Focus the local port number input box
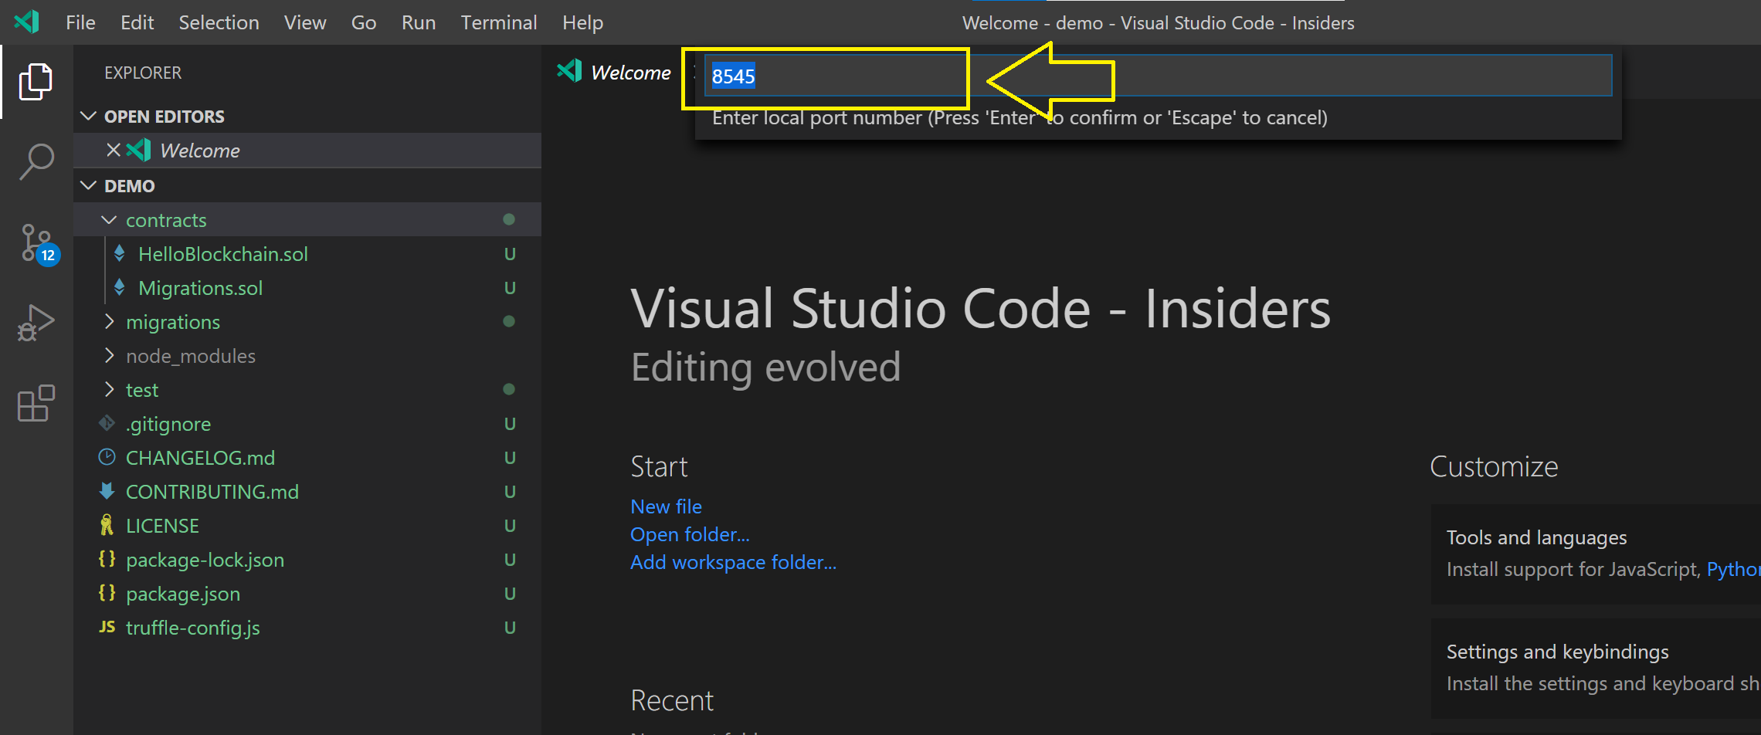The width and height of the screenshot is (1761, 735). tap(1157, 76)
